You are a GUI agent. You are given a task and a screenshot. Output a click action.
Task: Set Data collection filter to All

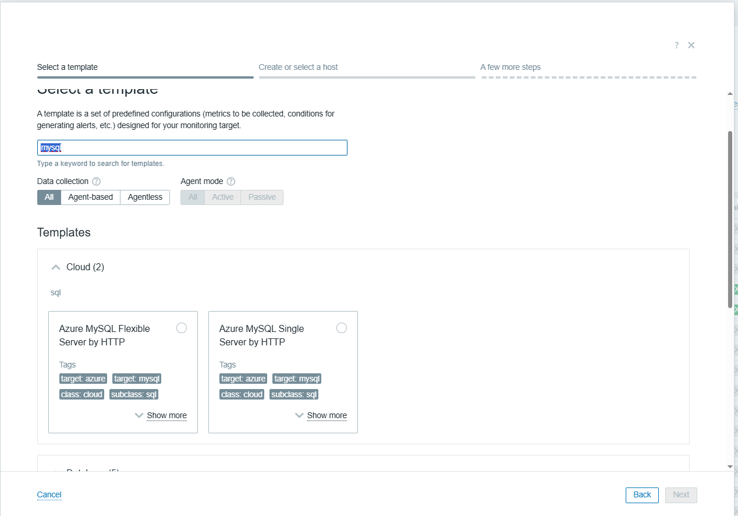[49, 197]
